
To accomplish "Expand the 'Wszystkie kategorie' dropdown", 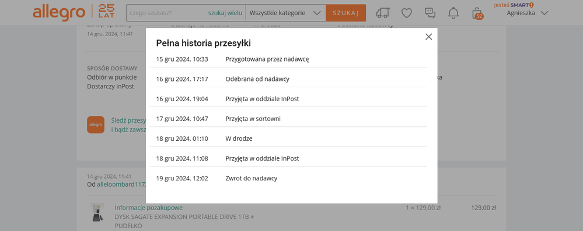I will click(x=285, y=13).
